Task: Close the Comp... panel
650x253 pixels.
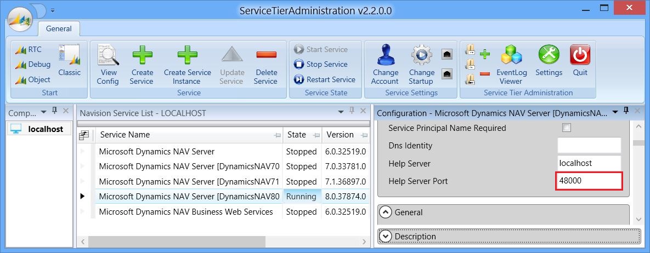Action: 65,111
